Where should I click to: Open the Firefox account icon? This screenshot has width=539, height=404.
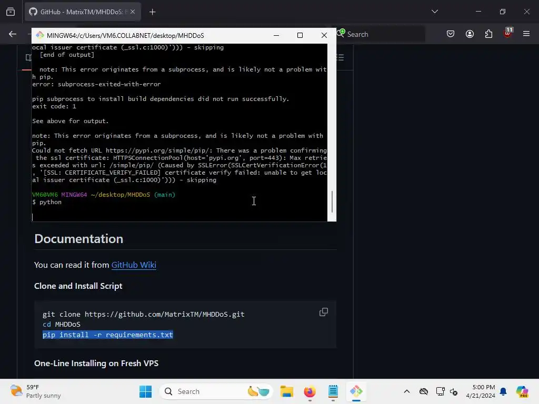click(470, 34)
